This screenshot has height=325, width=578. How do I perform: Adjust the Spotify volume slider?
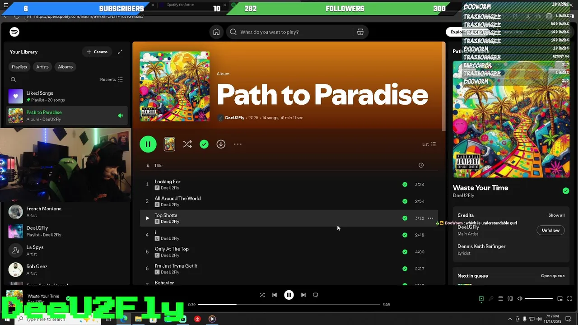[539, 298]
